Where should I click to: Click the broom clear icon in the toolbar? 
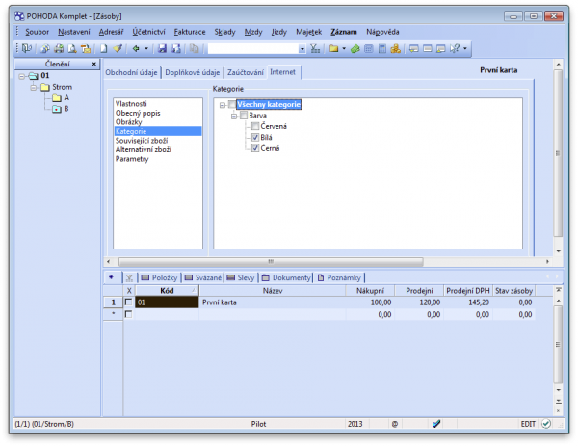click(x=118, y=48)
